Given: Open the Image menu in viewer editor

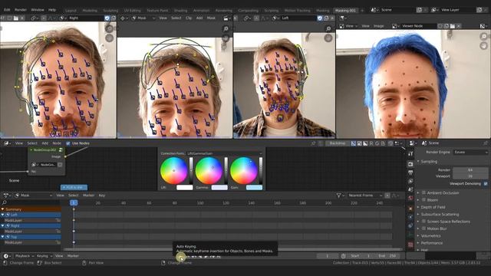Looking at the screenshot, I should coord(378,26).
